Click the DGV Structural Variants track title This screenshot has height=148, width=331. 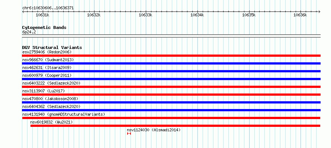coord(52,47)
